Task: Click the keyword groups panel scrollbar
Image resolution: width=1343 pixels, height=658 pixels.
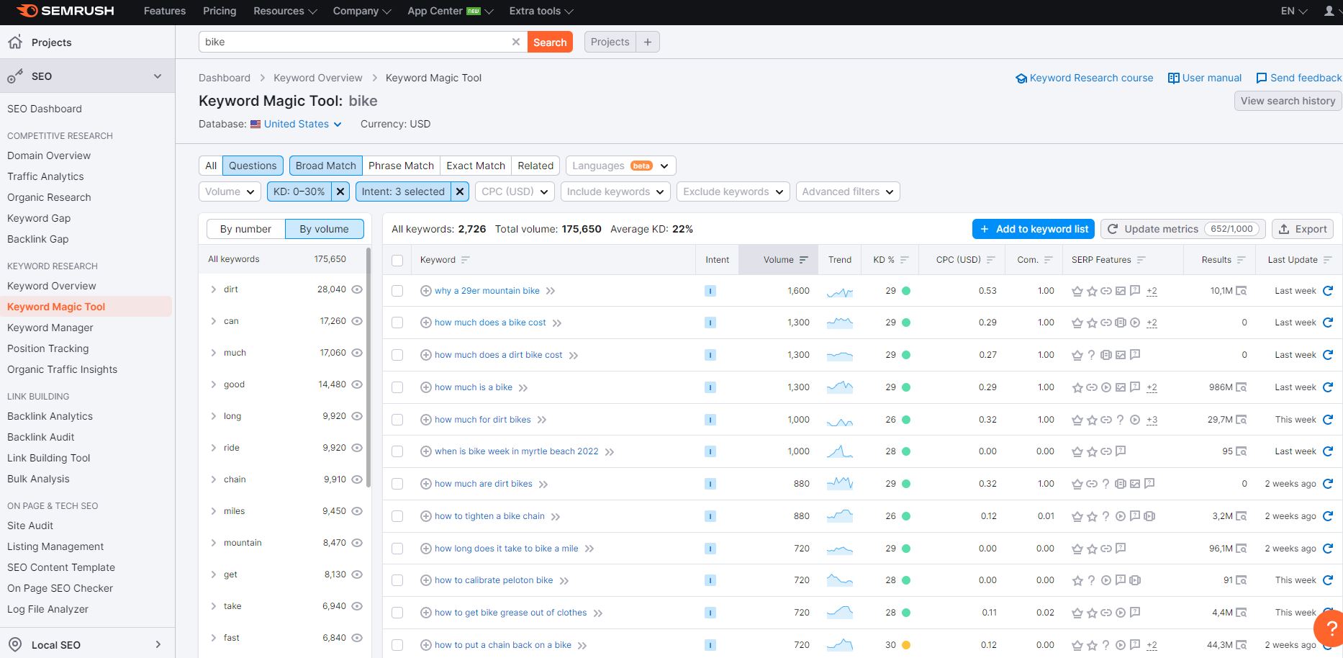Action: click(368, 367)
